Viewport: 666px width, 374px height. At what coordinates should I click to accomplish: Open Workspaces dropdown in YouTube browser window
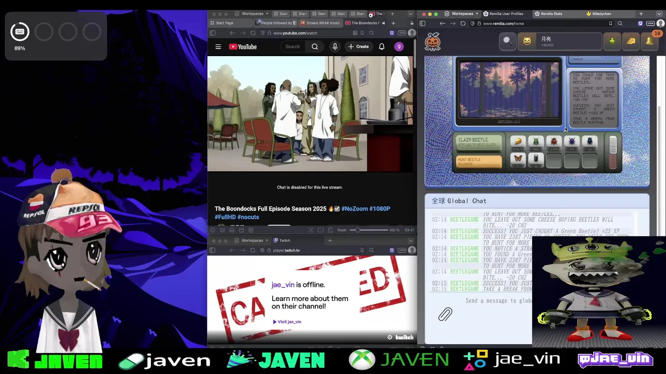point(252,14)
